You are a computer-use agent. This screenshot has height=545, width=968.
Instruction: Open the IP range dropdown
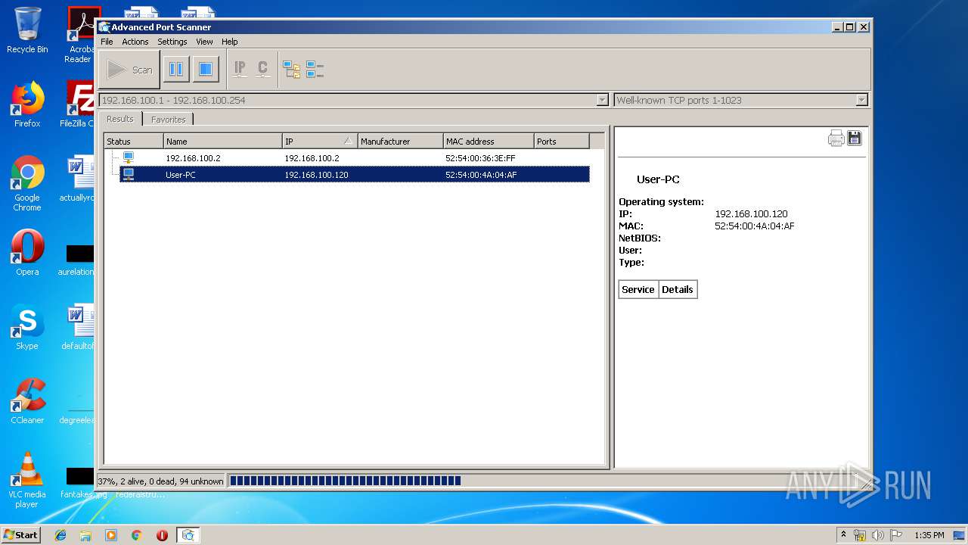[x=602, y=100]
